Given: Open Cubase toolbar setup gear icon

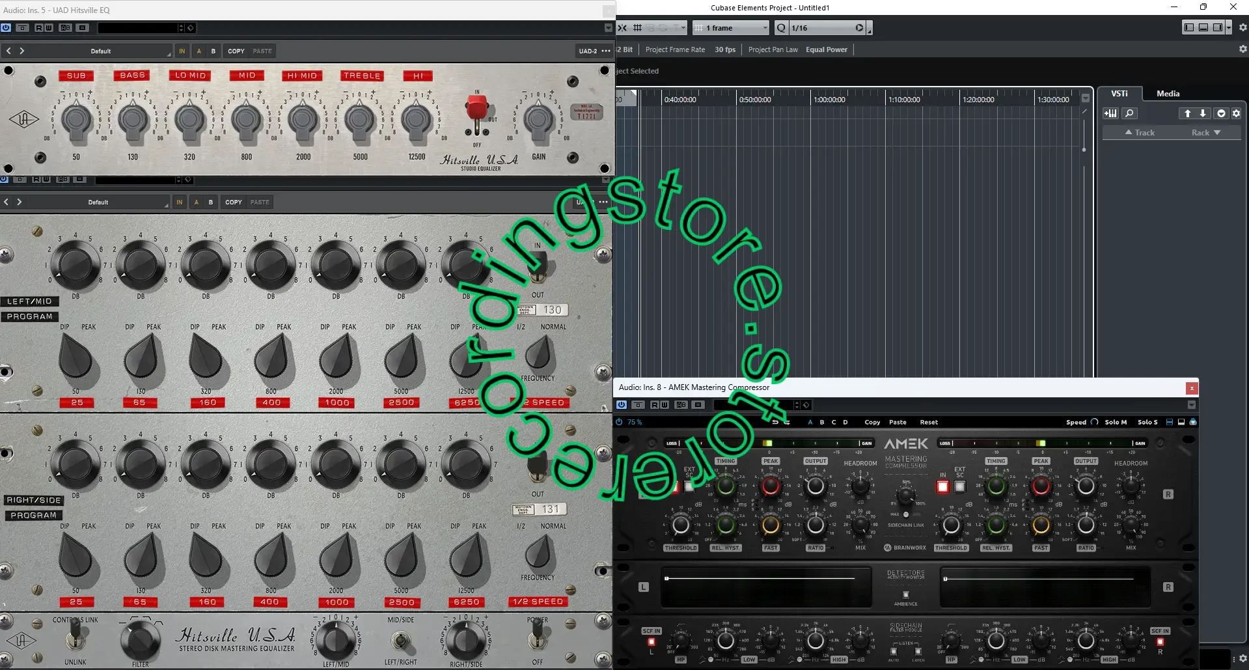Looking at the screenshot, I should click(1242, 27).
